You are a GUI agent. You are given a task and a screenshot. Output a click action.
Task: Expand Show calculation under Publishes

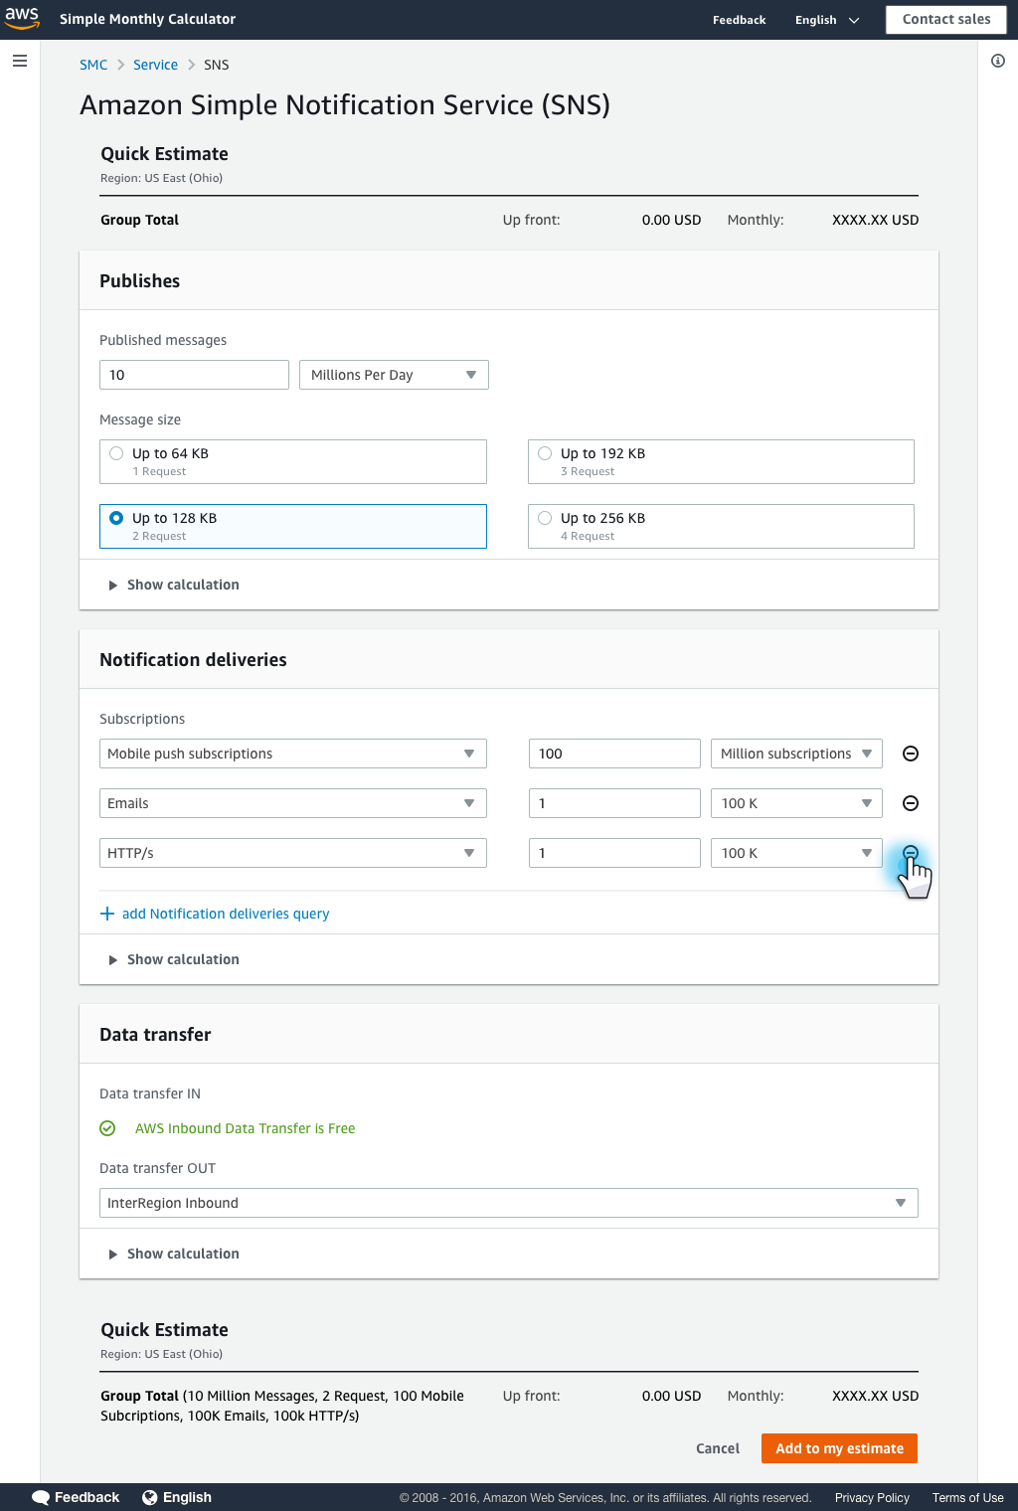tap(174, 585)
